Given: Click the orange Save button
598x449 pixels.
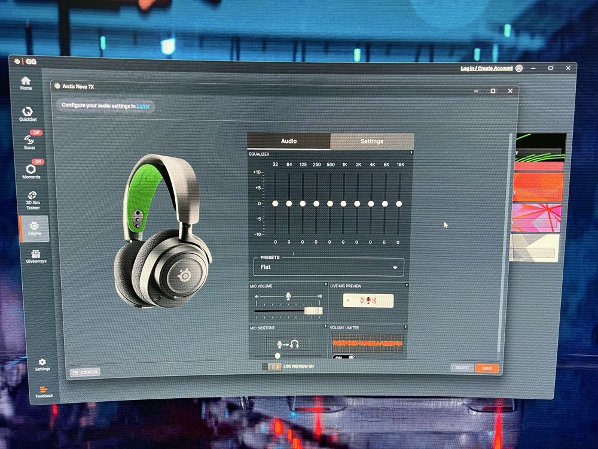Looking at the screenshot, I should pos(487,368).
